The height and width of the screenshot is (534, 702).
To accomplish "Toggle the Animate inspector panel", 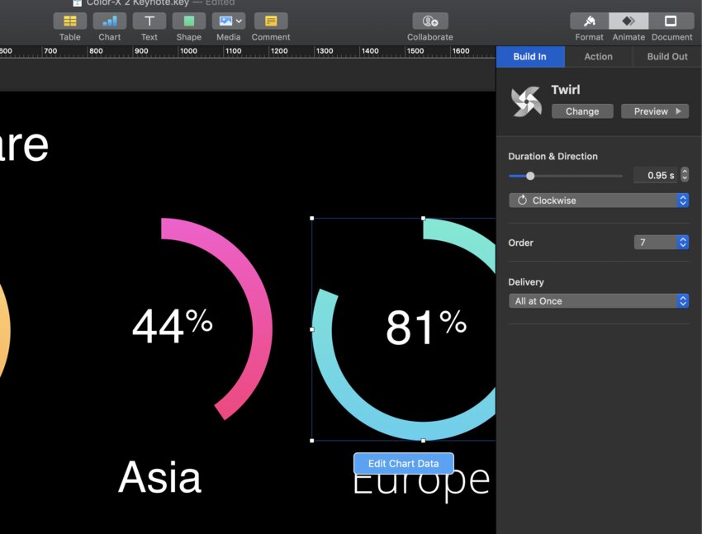I will 628,21.
